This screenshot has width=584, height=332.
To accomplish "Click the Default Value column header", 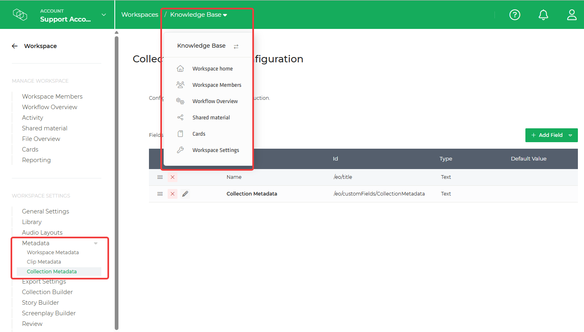I will click(529, 159).
